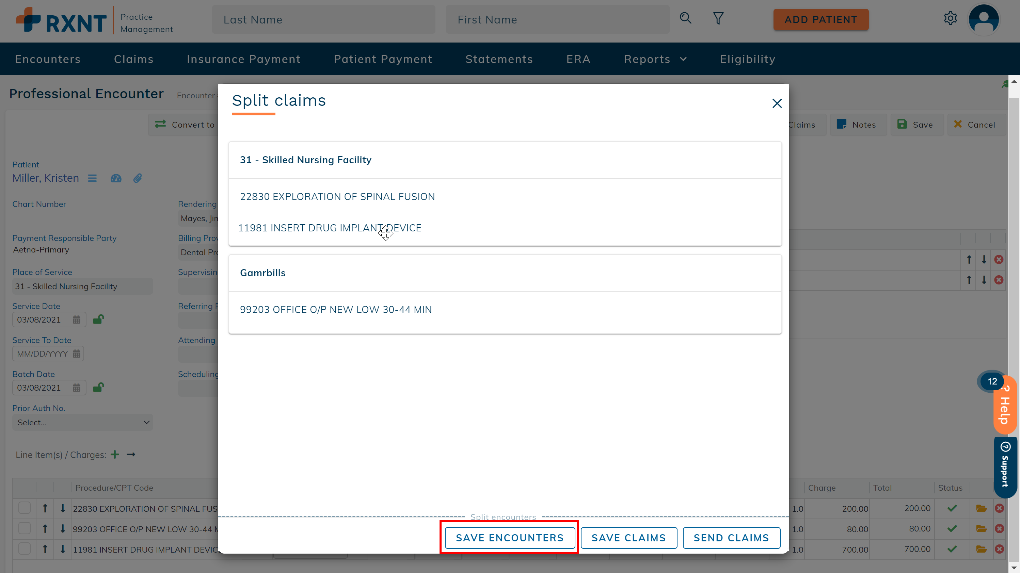Click SEND CLAIMS button
1020x573 pixels.
(x=731, y=538)
